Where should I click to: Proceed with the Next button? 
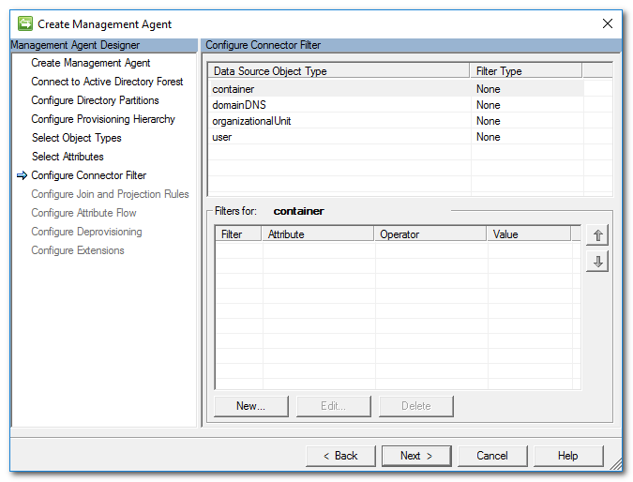pyautogui.click(x=416, y=456)
